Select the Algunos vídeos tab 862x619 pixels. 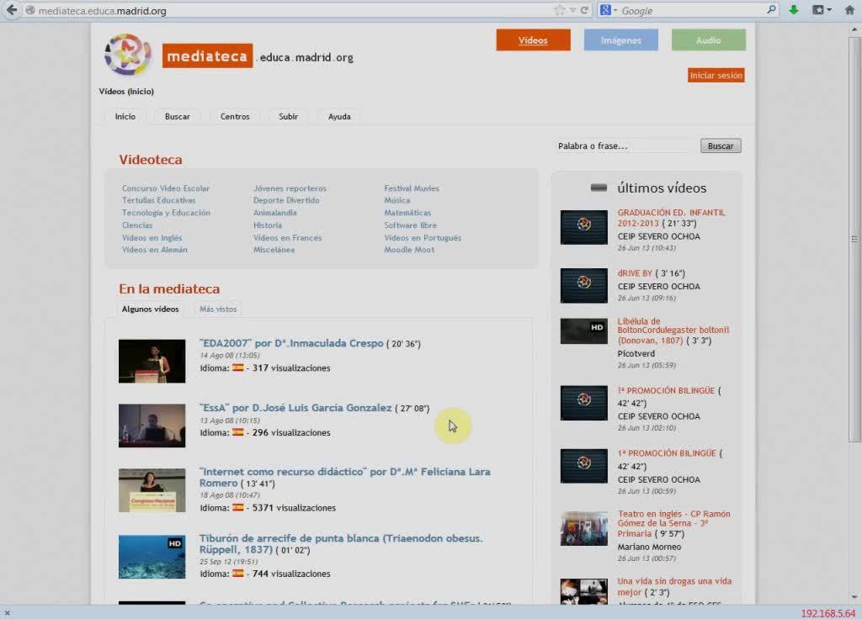point(150,309)
